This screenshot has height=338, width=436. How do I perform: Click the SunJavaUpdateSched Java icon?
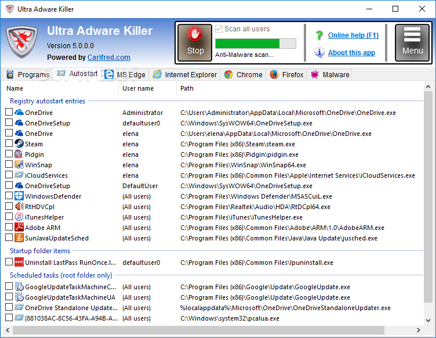point(19,238)
